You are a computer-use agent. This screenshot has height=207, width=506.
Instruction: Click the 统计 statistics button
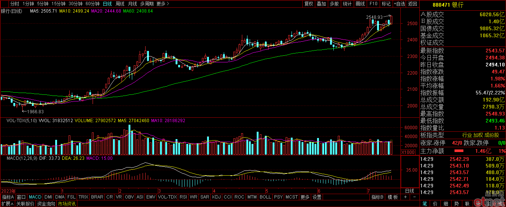point(347,4)
